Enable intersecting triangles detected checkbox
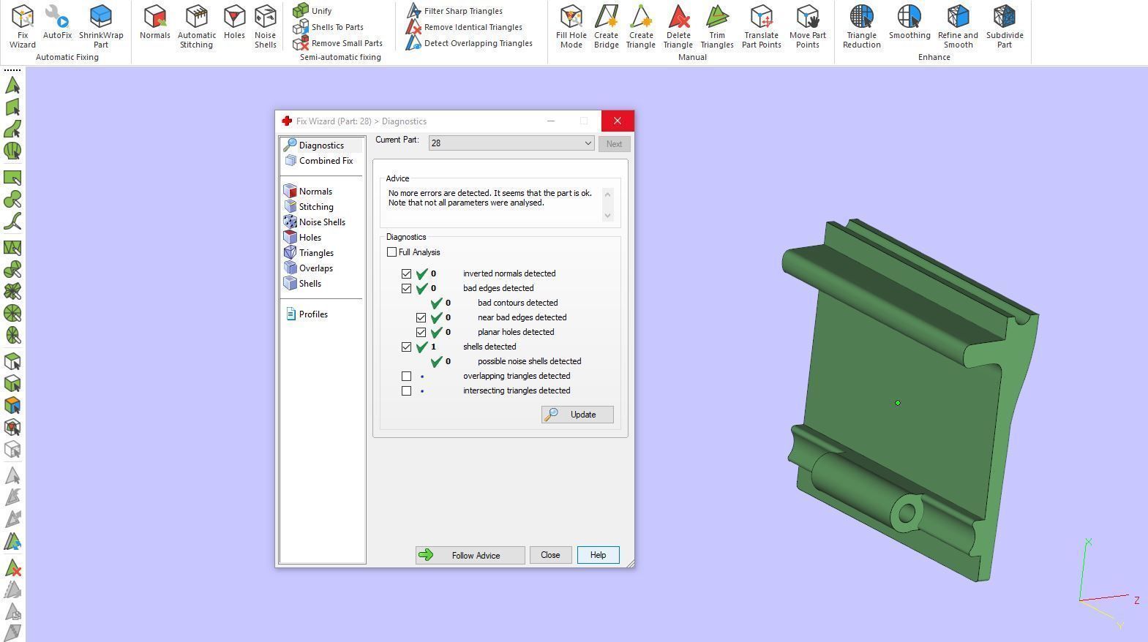Image resolution: width=1148 pixels, height=642 pixels. tap(407, 390)
